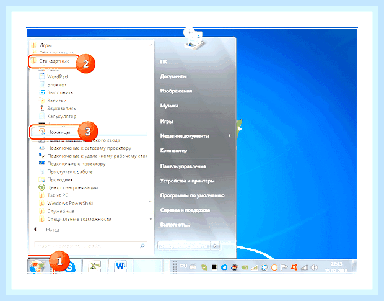
Task: Click the user account picture at top
Action: [193, 38]
